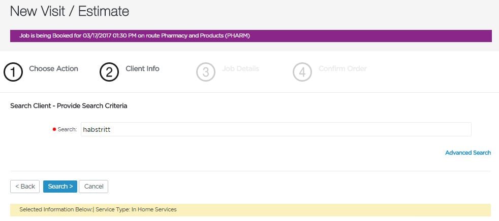This screenshot has width=499, height=221.
Task: Click the red required-field dot
Action: tap(54, 130)
